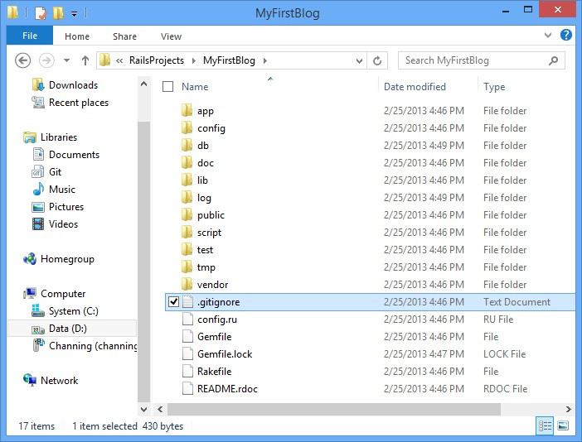
Task: Select the Gemfile file icon
Action: point(187,336)
